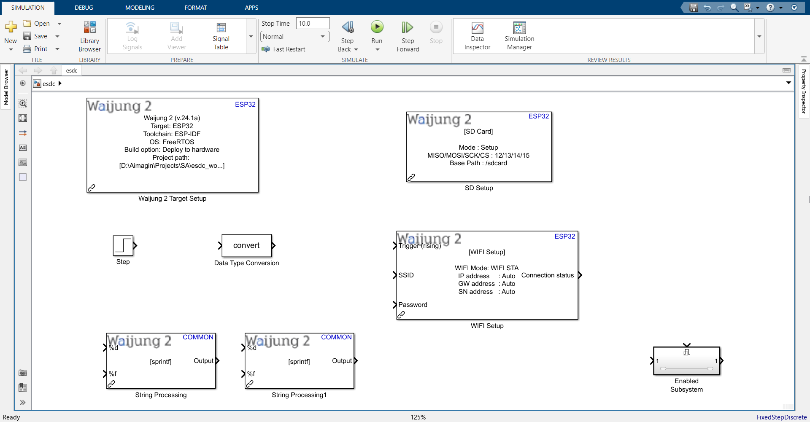The width and height of the screenshot is (810, 422).
Task: Click the navigate back arrow
Action: (x=23, y=70)
